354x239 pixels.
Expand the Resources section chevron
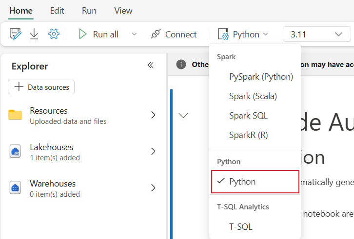click(x=153, y=115)
